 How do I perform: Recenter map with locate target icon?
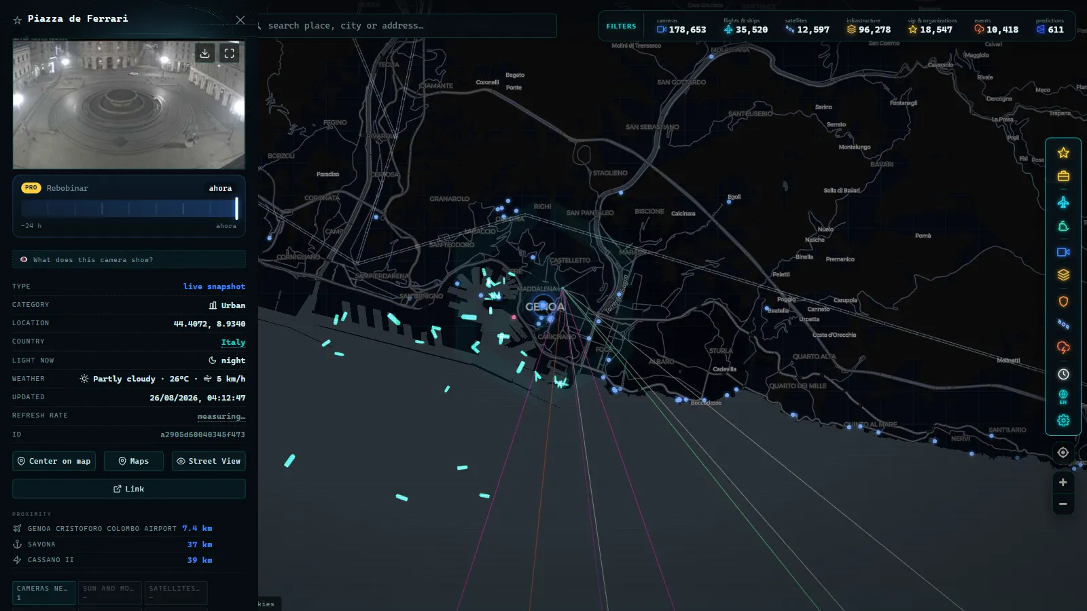(x=1063, y=452)
